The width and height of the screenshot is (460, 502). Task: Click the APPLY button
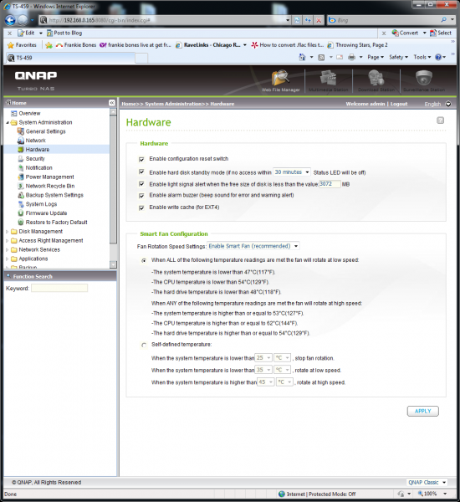pyautogui.click(x=423, y=411)
